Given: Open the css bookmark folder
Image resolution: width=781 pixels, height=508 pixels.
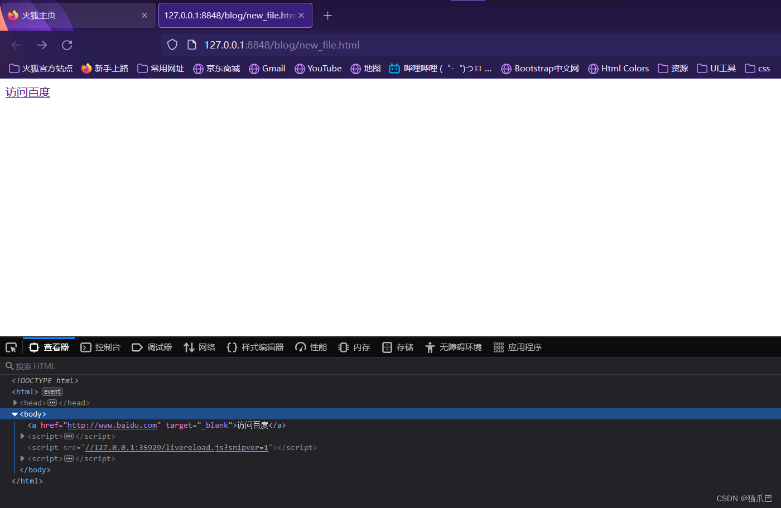Looking at the screenshot, I should click(x=758, y=69).
